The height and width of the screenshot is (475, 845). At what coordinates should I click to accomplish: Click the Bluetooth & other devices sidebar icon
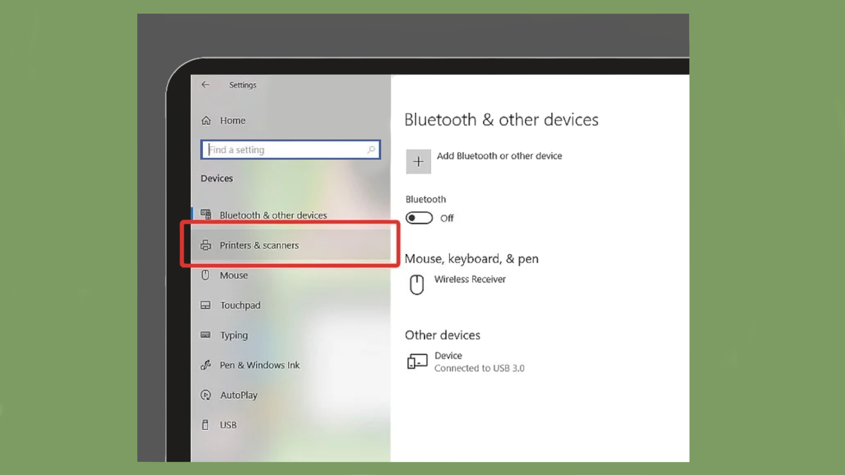coord(206,214)
